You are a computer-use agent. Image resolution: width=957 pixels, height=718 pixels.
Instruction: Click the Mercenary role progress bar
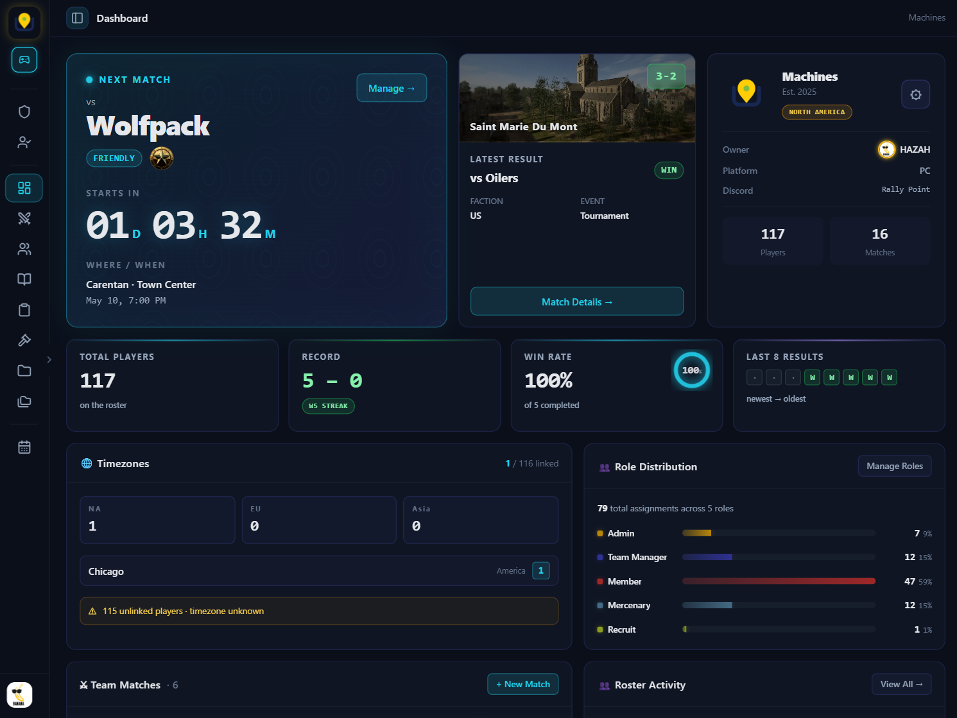[779, 605]
